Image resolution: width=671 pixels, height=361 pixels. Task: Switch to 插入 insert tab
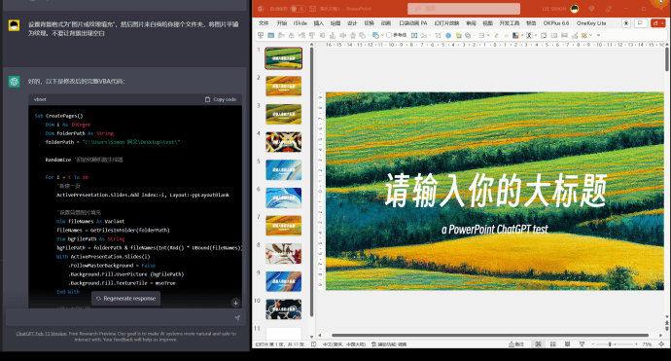tap(318, 23)
